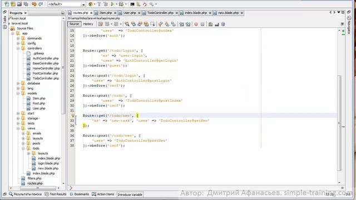The width and height of the screenshot is (356, 200).
Task: Click the New Project toolbar icon
Action: (13, 4)
